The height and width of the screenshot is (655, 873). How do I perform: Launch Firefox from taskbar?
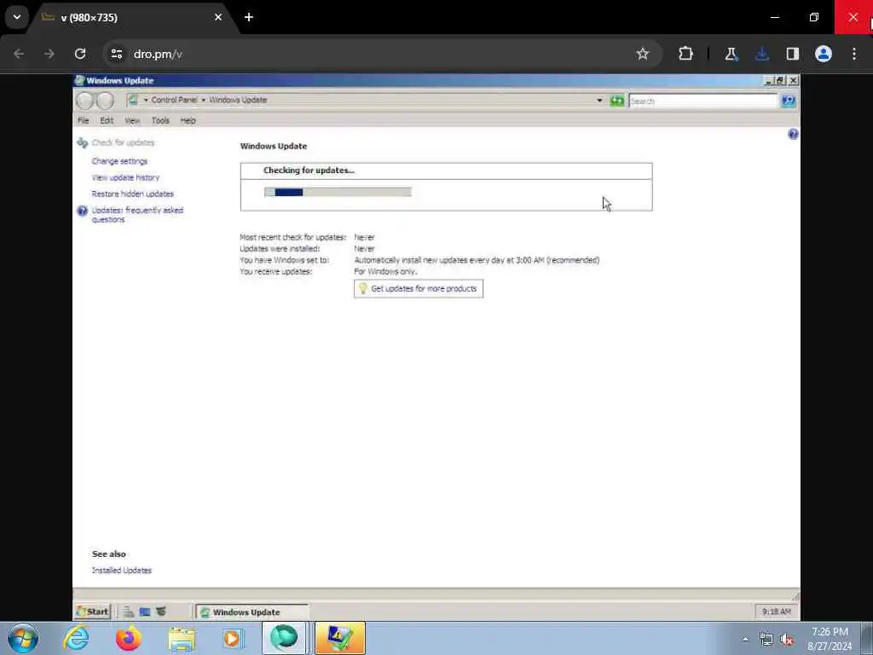[129, 638]
